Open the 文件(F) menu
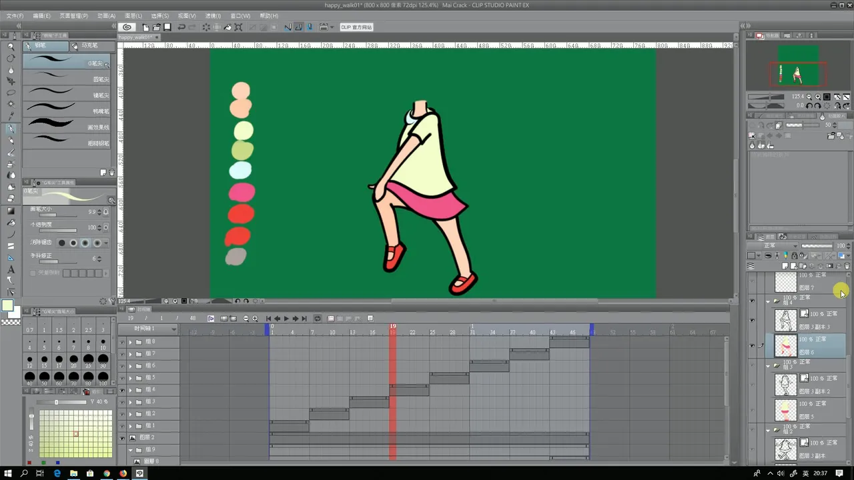The width and height of the screenshot is (854, 480). pos(15,15)
